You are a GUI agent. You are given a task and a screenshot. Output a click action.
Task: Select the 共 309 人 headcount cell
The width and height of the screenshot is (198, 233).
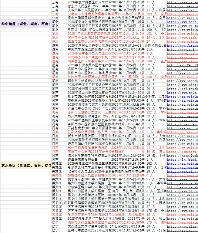[154, 14]
